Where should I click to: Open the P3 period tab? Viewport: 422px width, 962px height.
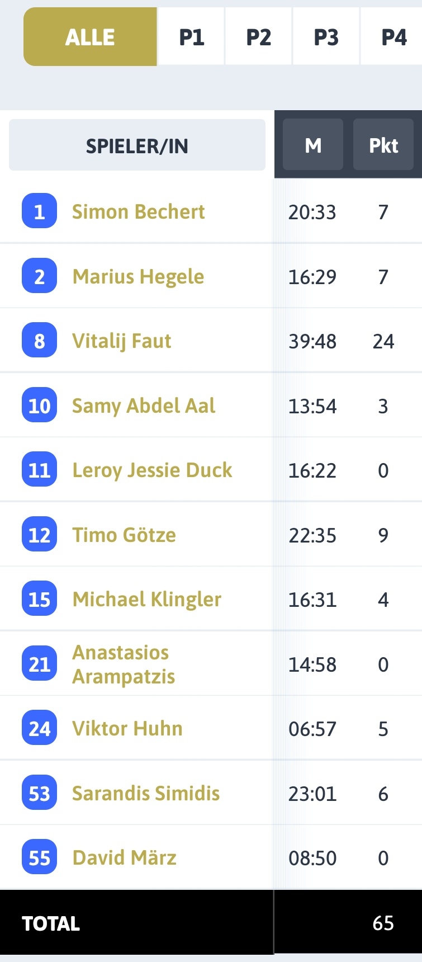[326, 37]
